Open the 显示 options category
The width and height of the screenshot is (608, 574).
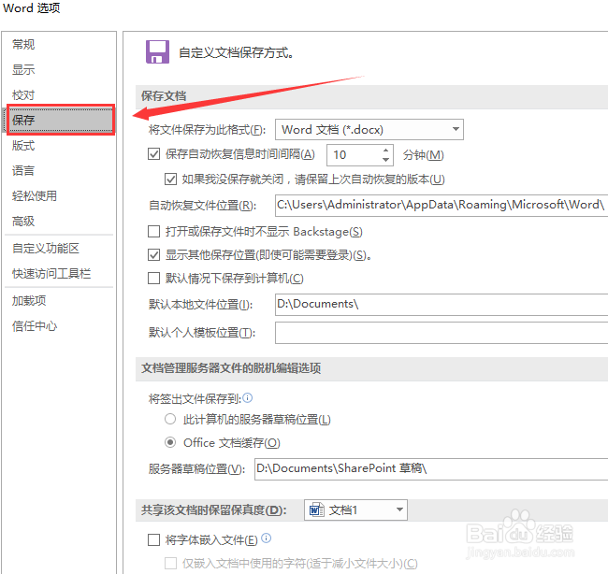(23, 69)
